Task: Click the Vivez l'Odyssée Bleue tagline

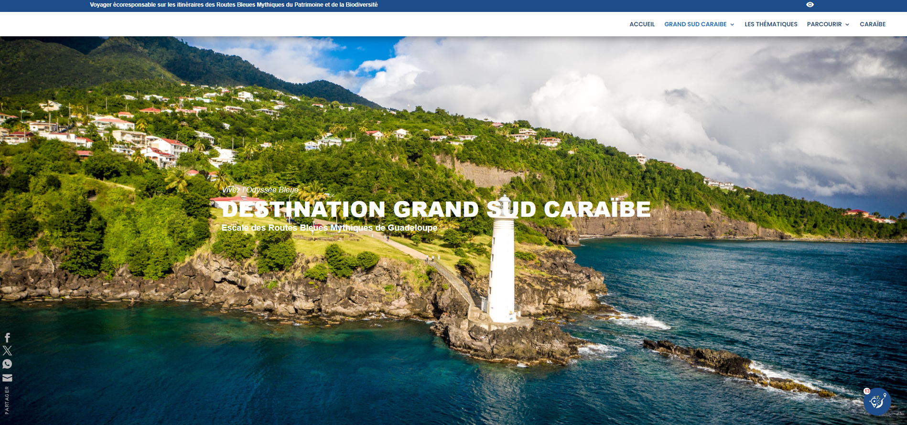Action: 260,190
